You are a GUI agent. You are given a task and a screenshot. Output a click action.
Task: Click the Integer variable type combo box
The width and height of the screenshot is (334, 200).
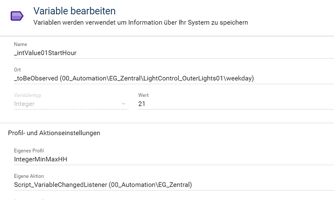[71, 104]
